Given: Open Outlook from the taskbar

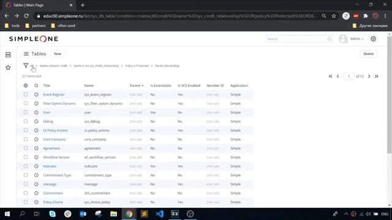Looking at the screenshot, I should pyautogui.click(x=83, y=214).
